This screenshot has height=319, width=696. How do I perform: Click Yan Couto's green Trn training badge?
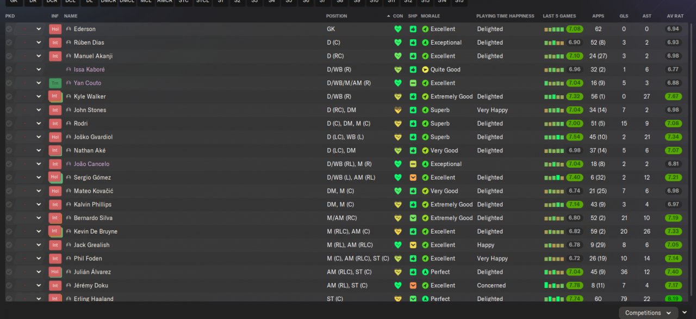coord(55,83)
